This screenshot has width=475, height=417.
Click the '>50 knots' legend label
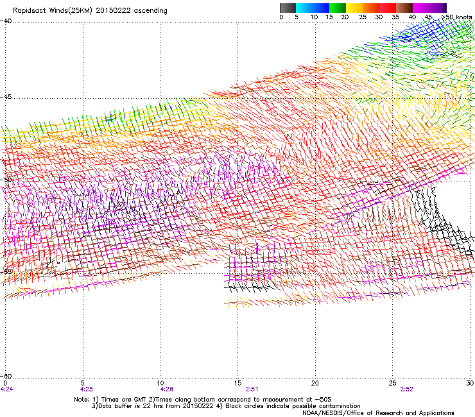coord(456,17)
